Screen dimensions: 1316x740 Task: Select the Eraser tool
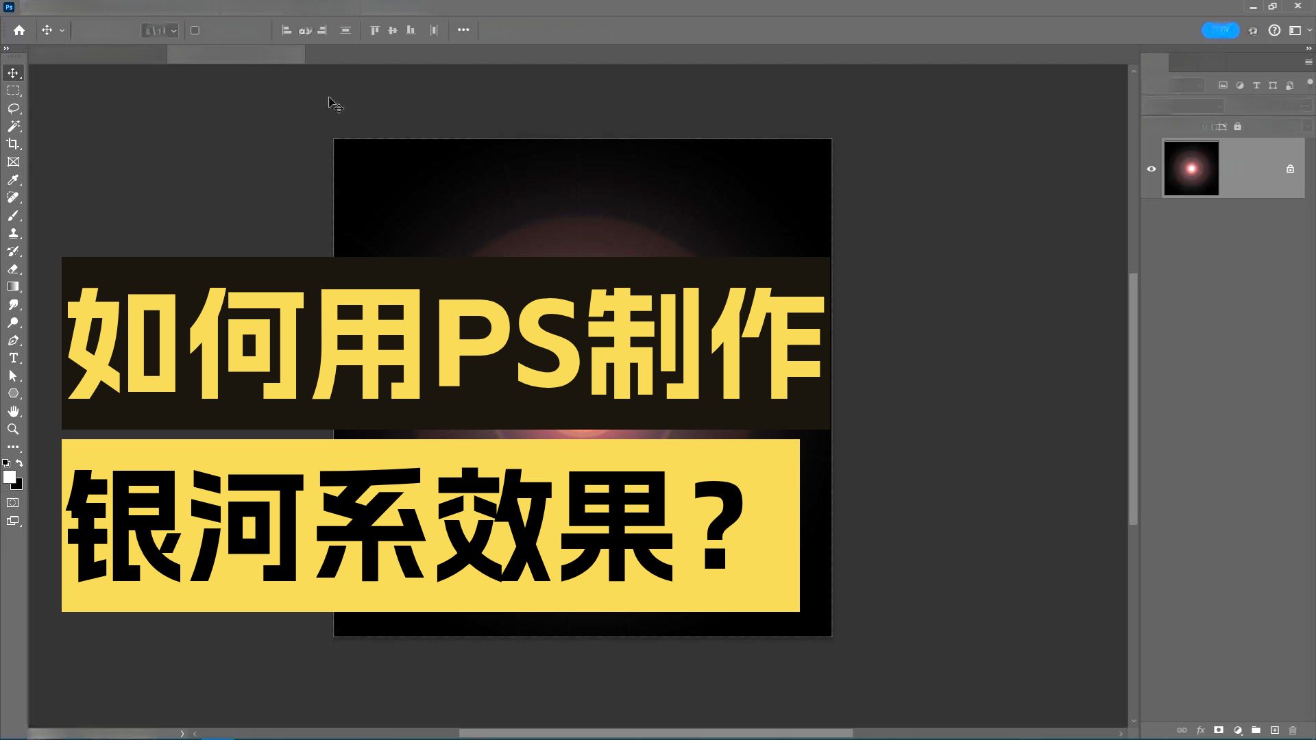pos(13,269)
